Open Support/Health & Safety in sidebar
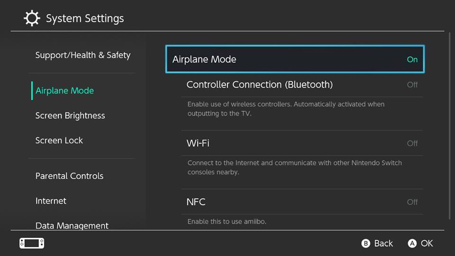 click(x=82, y=55)
